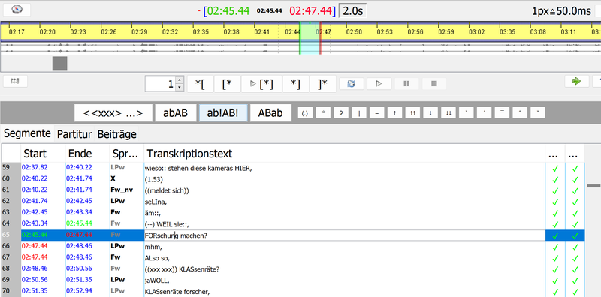Click the Spr... speaker column header
The image size is (601, 297).
point(127,154)
